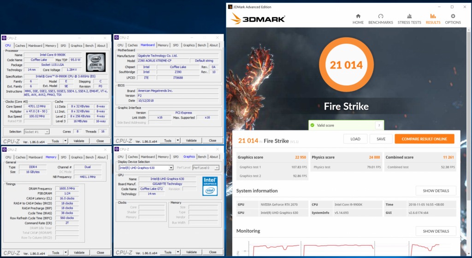The width and height of the screenshot is (472, 258).
Task: Click Graphics test 1 107.83 FPS row
Action: click(272, 167)
